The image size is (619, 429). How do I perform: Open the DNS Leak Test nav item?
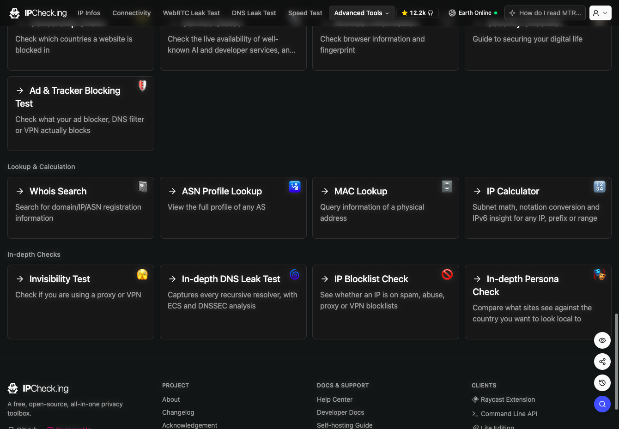coord(254,13)
